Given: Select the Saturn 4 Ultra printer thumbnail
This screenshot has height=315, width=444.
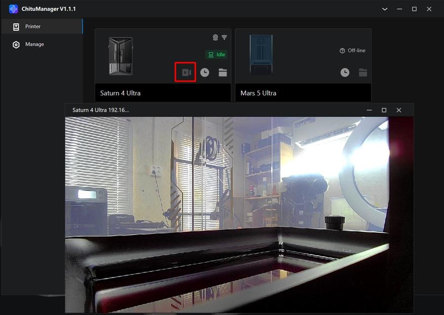Looking at the screenshot, I should (120, 56).
